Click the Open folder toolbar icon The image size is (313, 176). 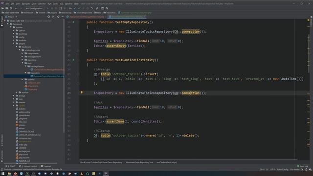click(x=2, y=8)
